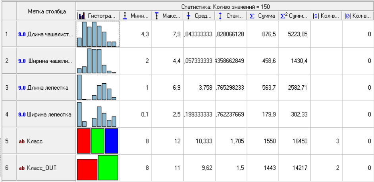The image size is (374, 182).
Task: Click the maximum value 11 in Класс_OUT row
Action: coord(178,168)
